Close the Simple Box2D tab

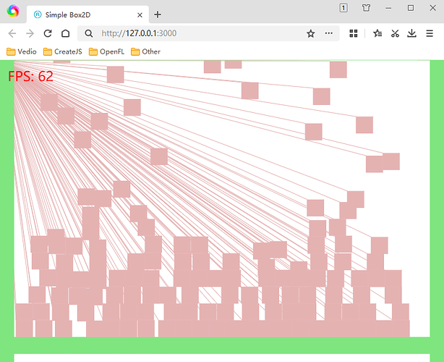pos(140,15)
